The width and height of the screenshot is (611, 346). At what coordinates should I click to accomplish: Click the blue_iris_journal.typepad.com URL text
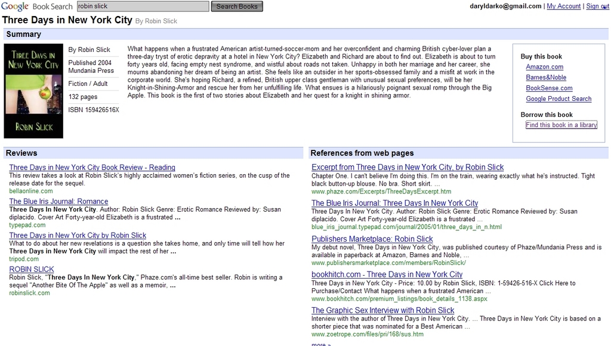pyautogui.click(x=406, y=227)
